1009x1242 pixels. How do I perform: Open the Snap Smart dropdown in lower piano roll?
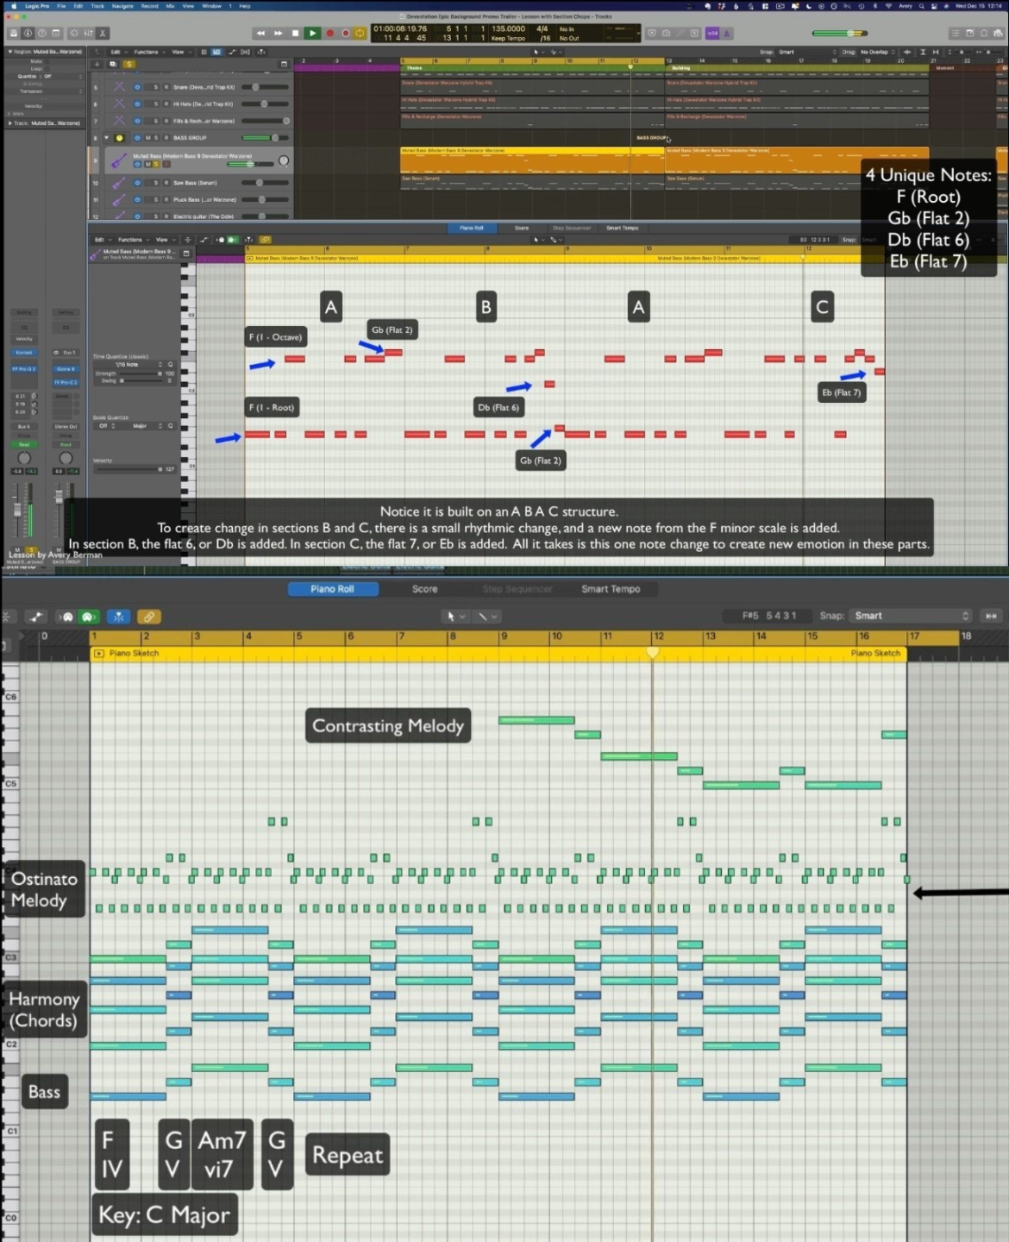click(x=912, y=616)
